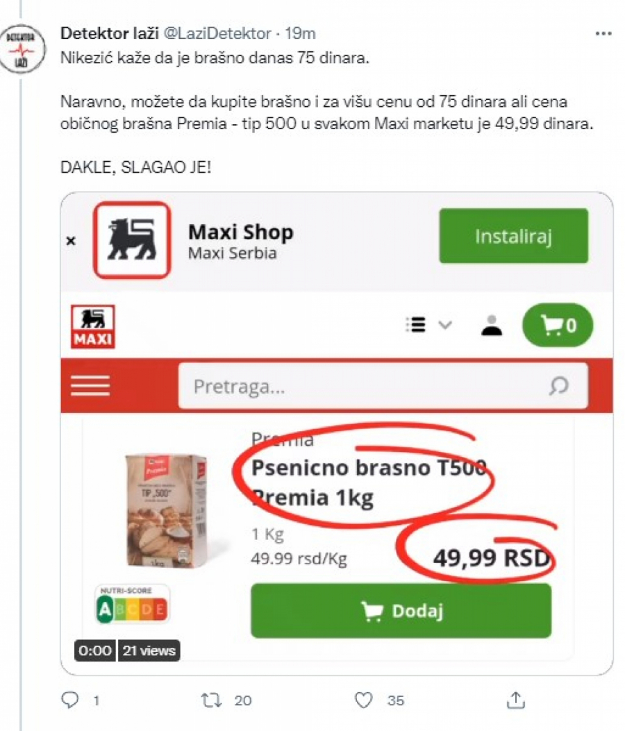625x731 pixels.
Task: Share the tweet via the upload icon
Action: coord(515,700)
